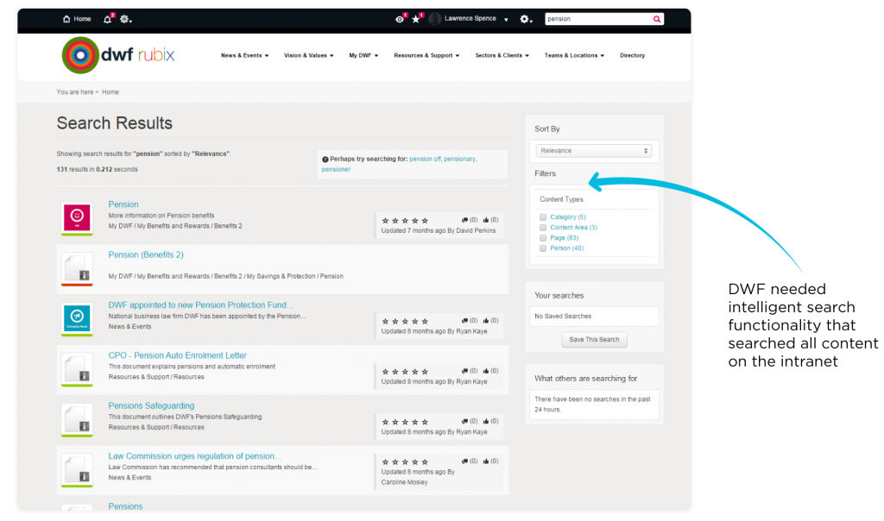Screen dimensions: 884x521
Task: Tick the Category (5) filter checkbox
Action: point(543,217)
